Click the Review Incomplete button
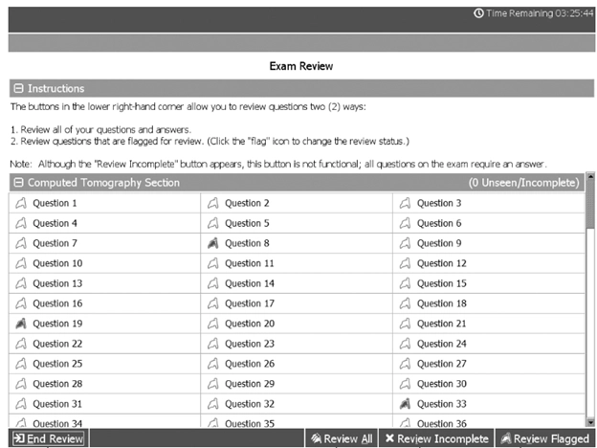 (434, 439)
